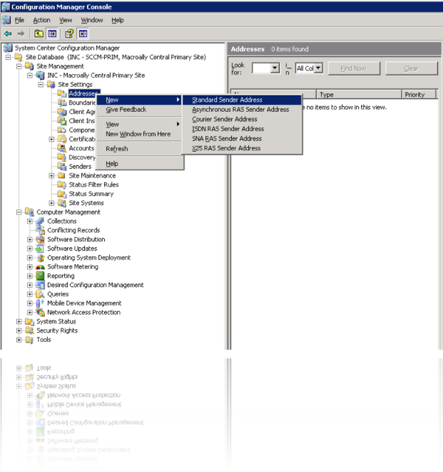Sort by the Type column header
The image size is (443, 472).
pyautogui.click(x=359, y=94)
